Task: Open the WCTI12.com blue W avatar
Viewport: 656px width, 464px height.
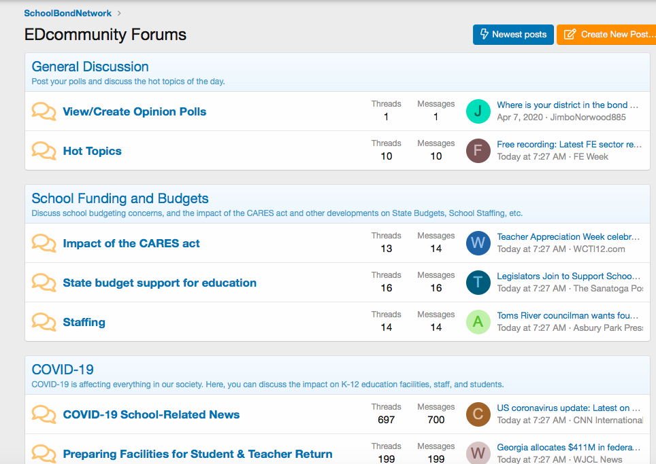Action: (478, 243)
